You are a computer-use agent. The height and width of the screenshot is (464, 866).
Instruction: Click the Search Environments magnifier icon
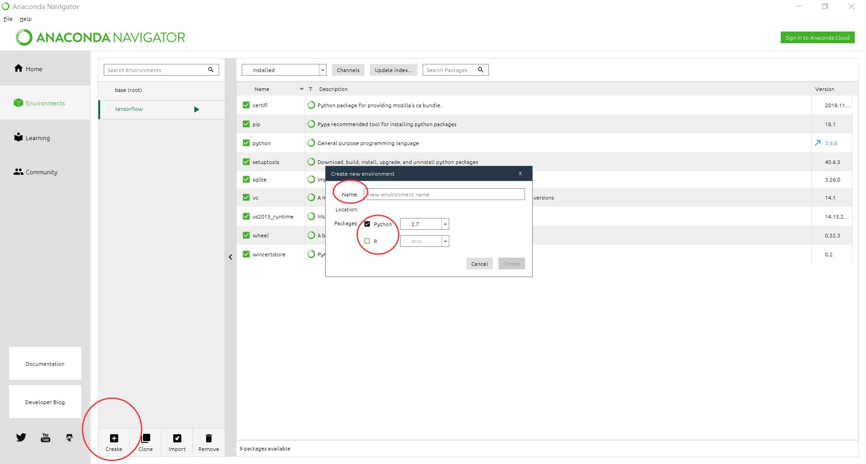click(211, 70)
